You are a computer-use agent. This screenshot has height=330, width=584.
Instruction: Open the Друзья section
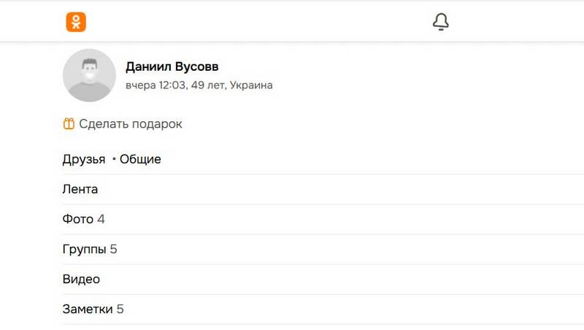click(x=84, y=159)
